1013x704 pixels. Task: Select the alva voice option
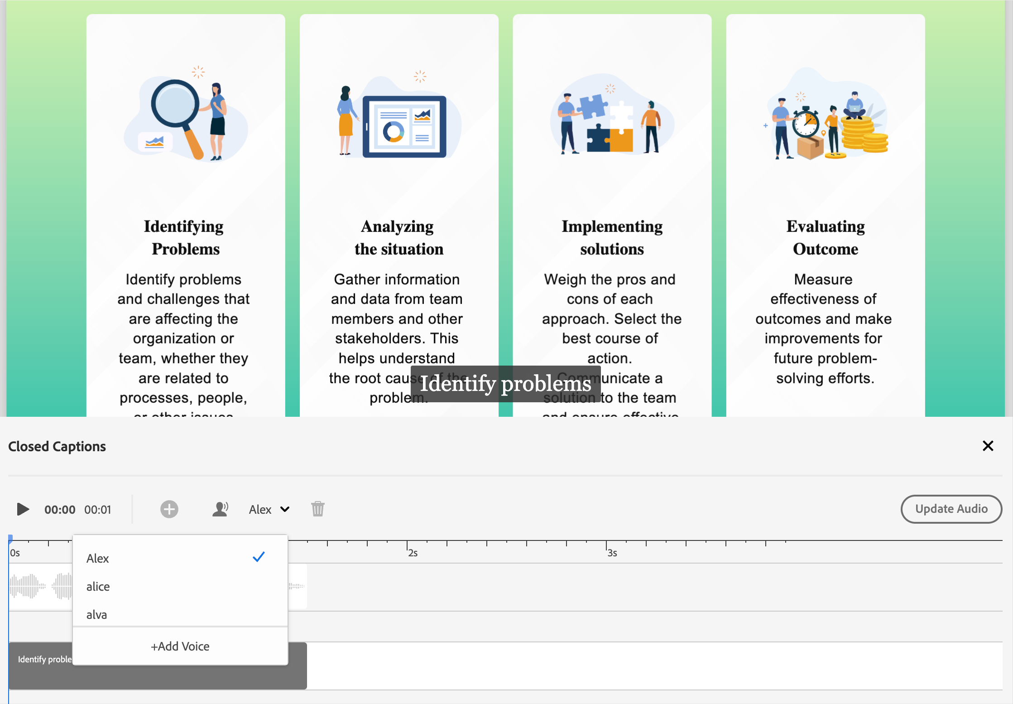(x=97, y=614)
